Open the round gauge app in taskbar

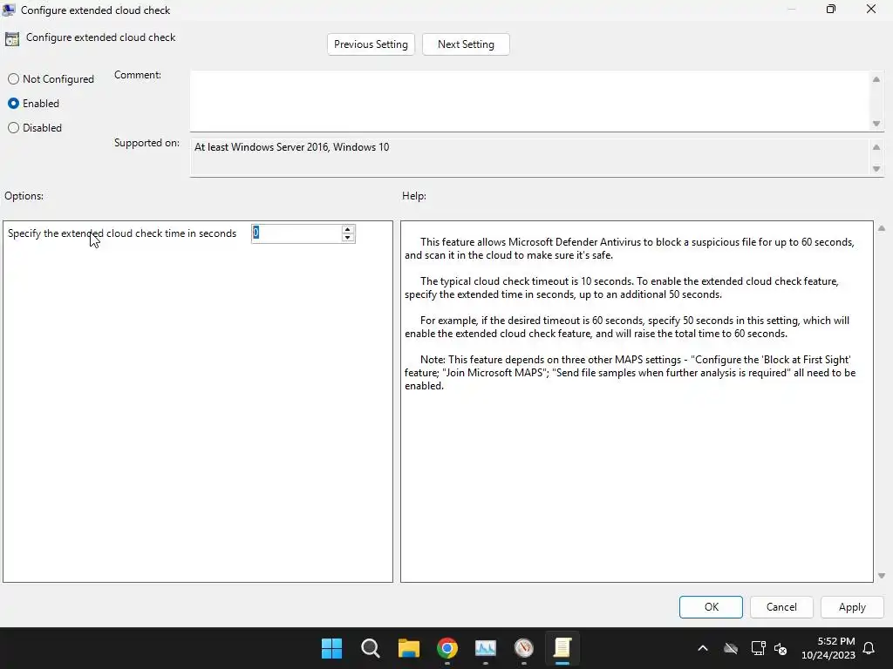point(523,648)
